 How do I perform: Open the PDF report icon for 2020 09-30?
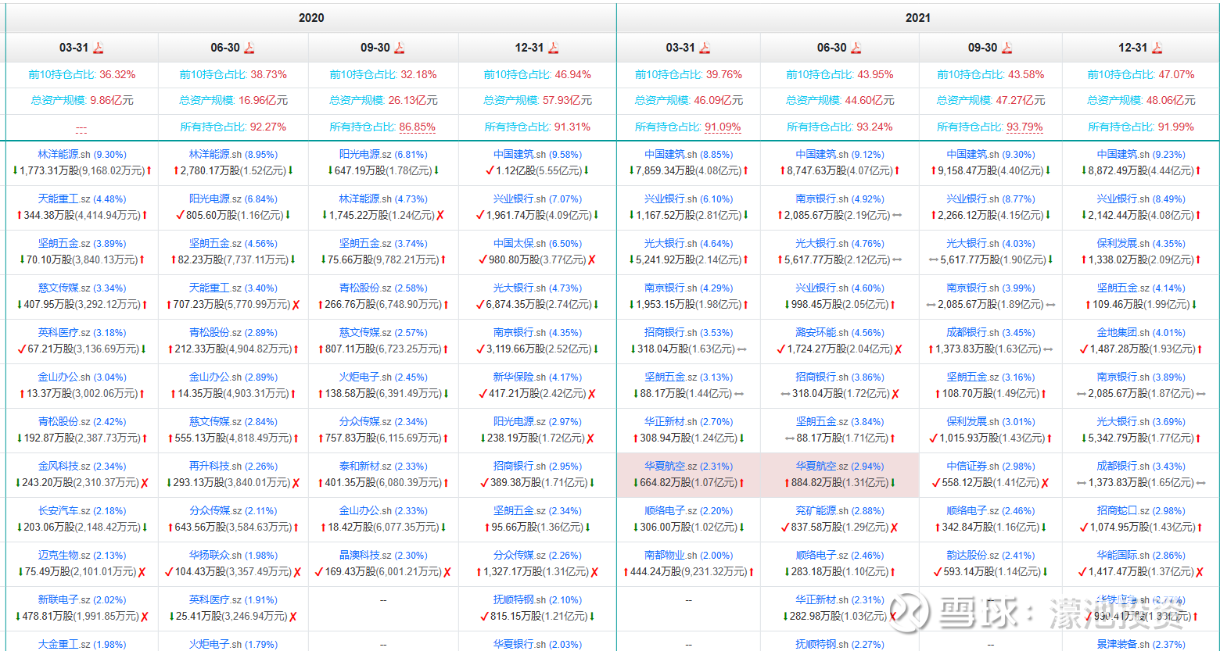coord(400,48)
